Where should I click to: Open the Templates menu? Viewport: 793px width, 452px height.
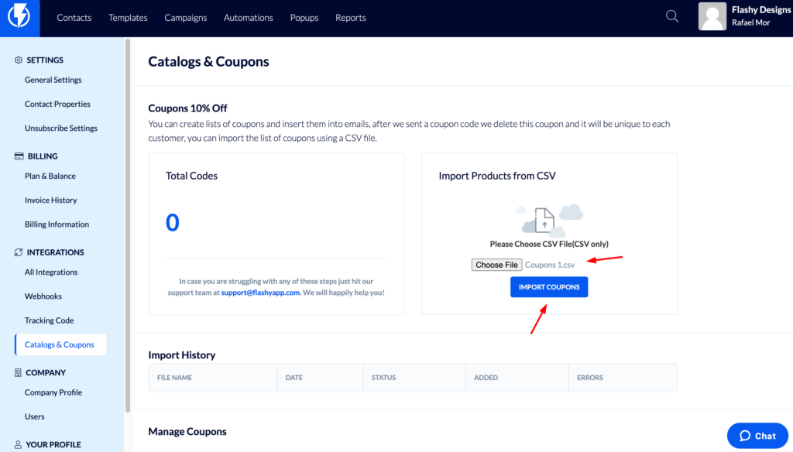click(128, 18)
